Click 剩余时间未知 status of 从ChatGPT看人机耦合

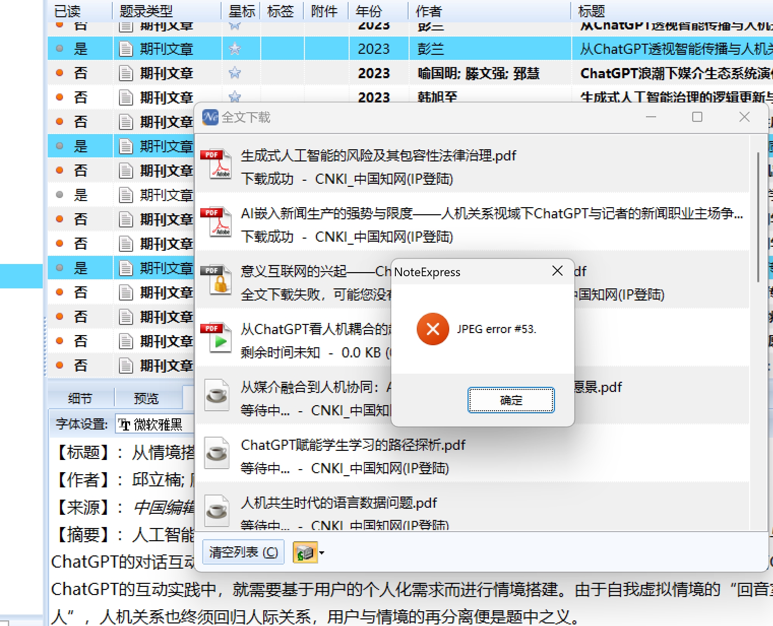(281, 352)
